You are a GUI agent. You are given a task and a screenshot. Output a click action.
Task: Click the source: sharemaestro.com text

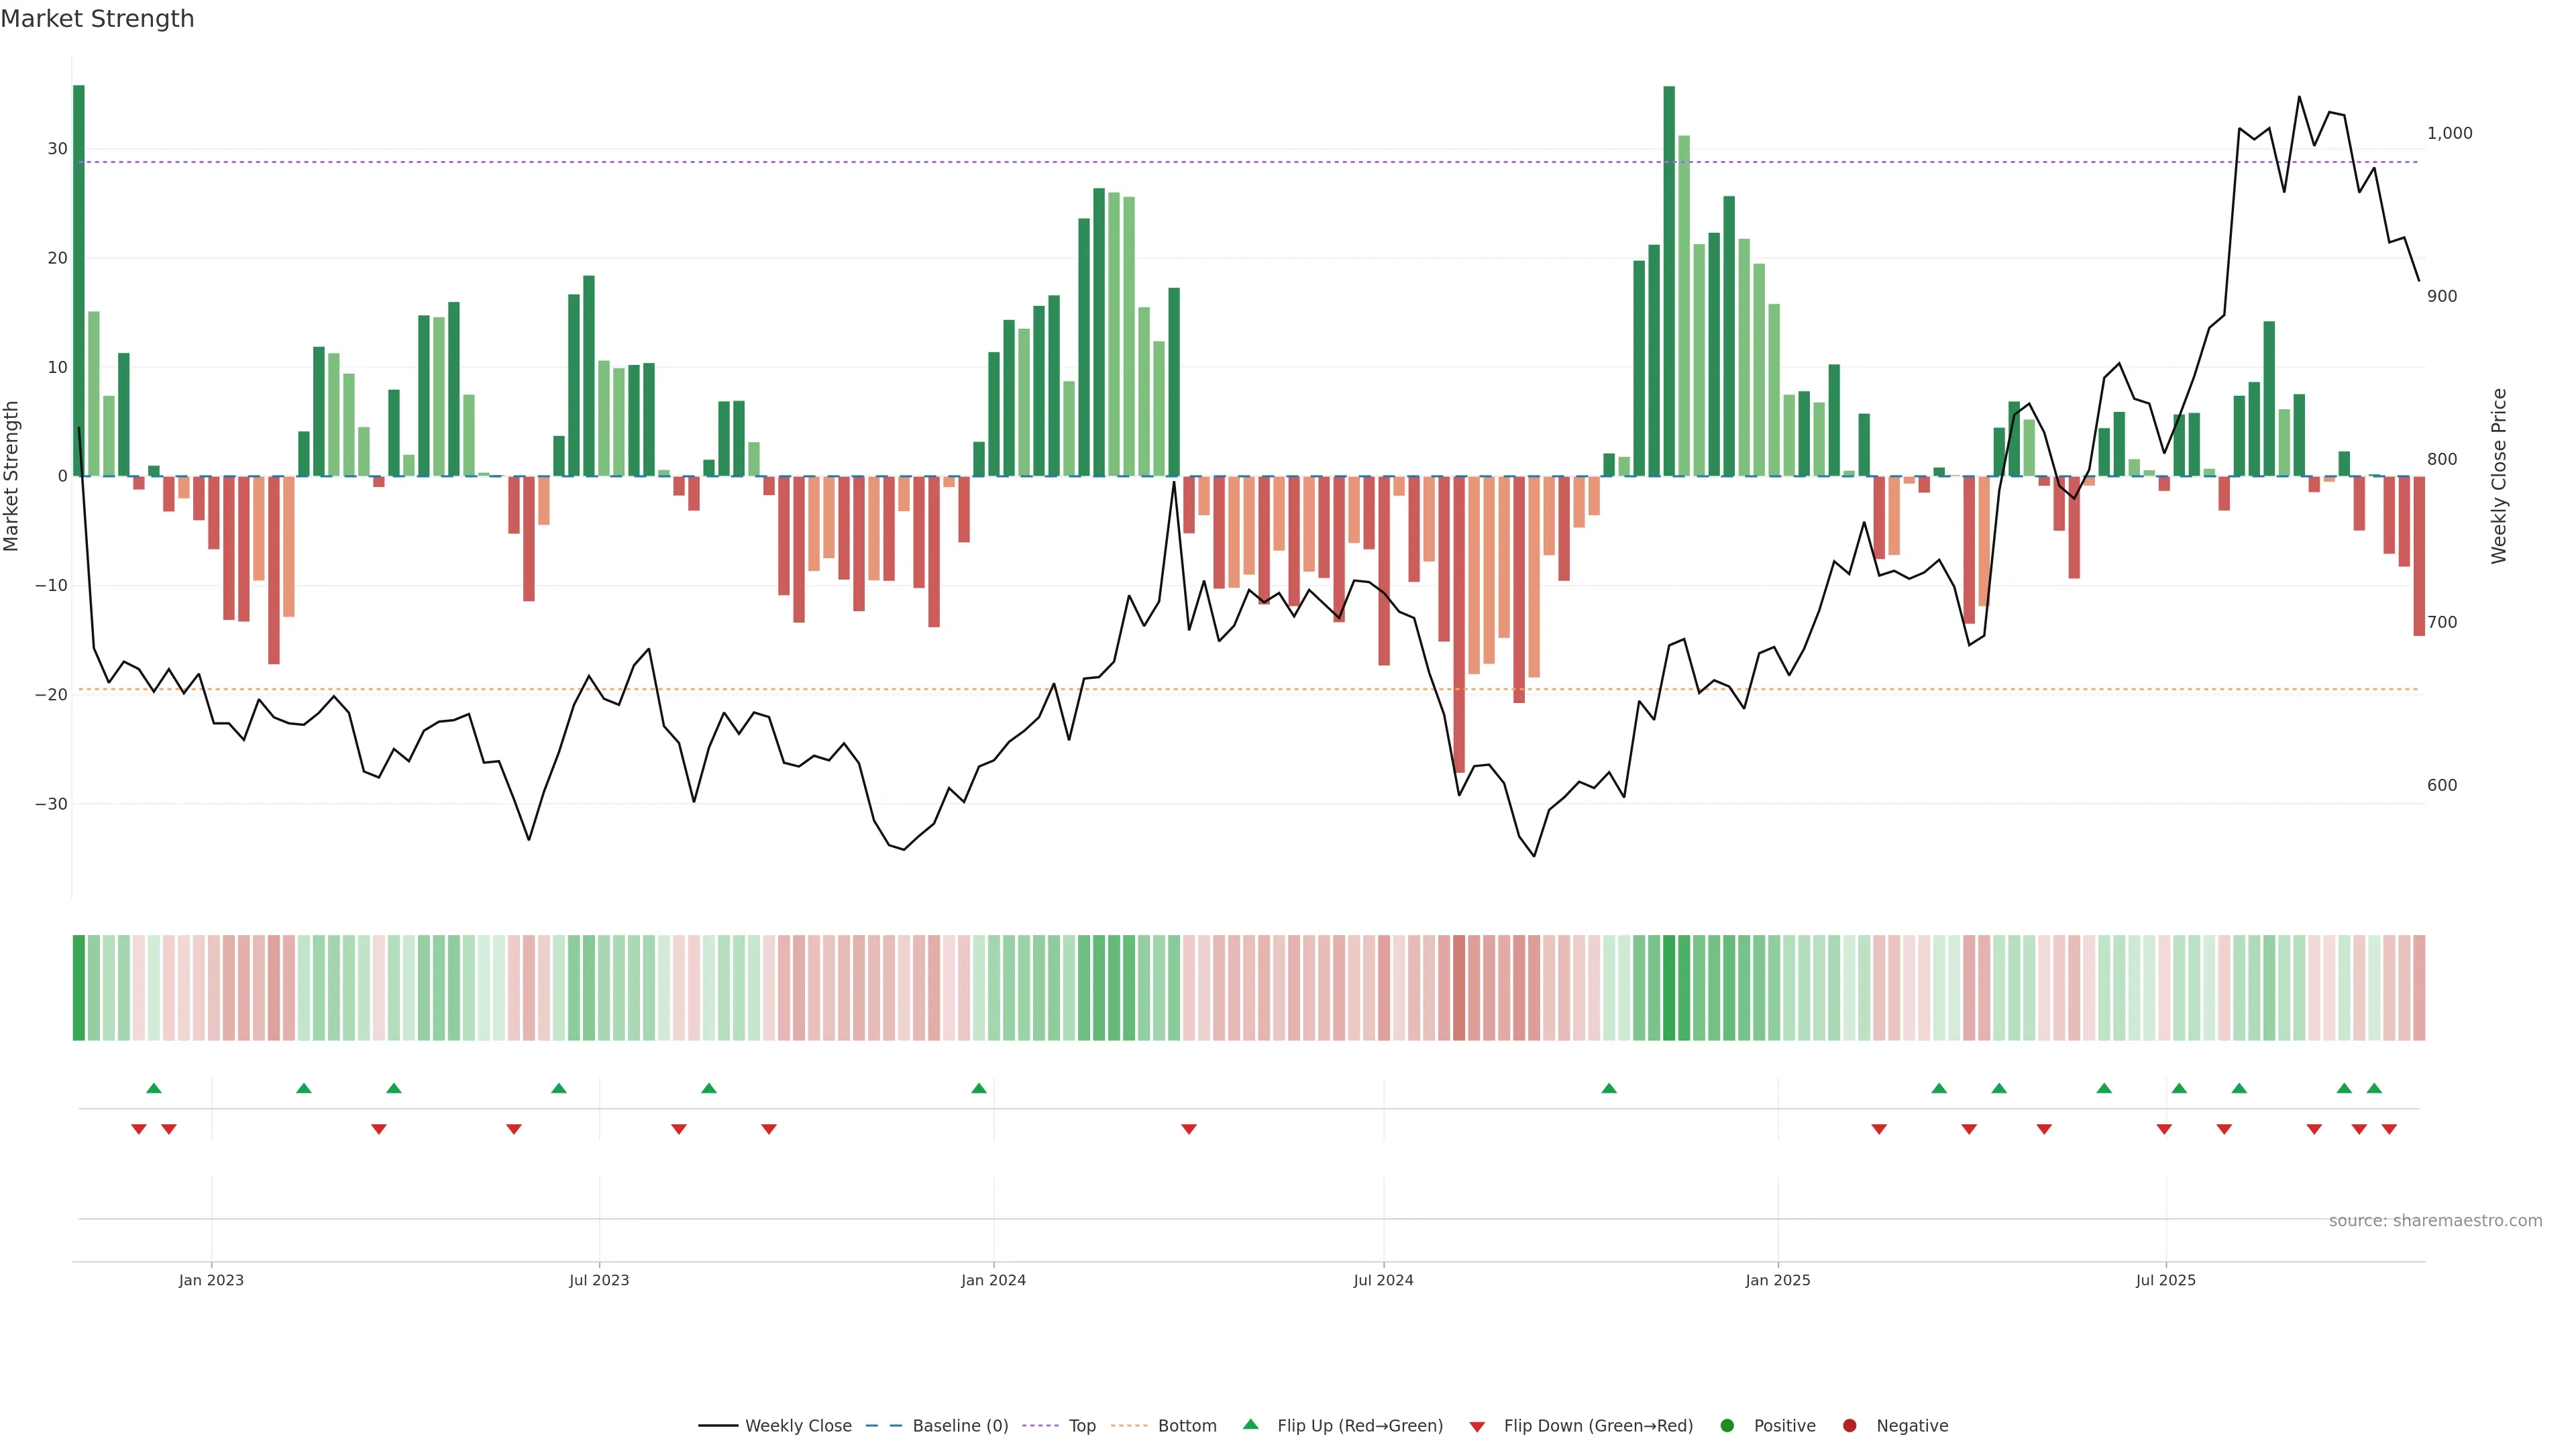(x=2435, y=1221)
